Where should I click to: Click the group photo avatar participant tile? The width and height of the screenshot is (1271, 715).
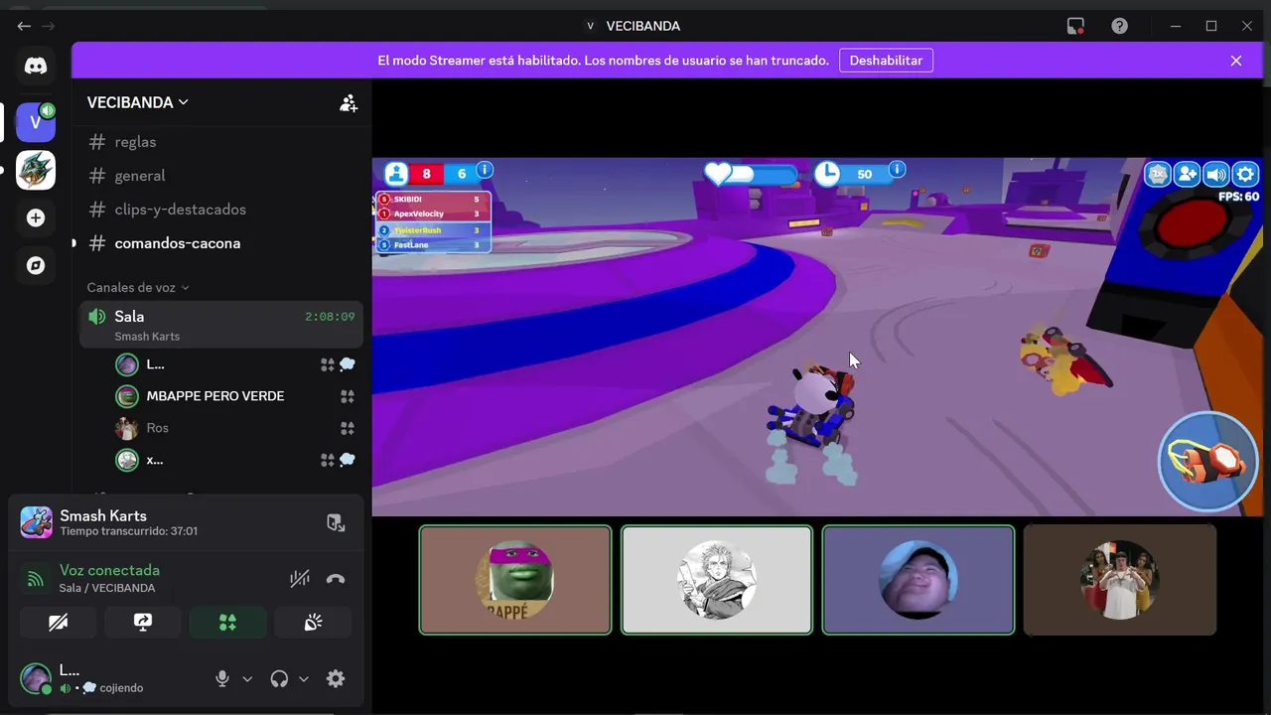1120,580
